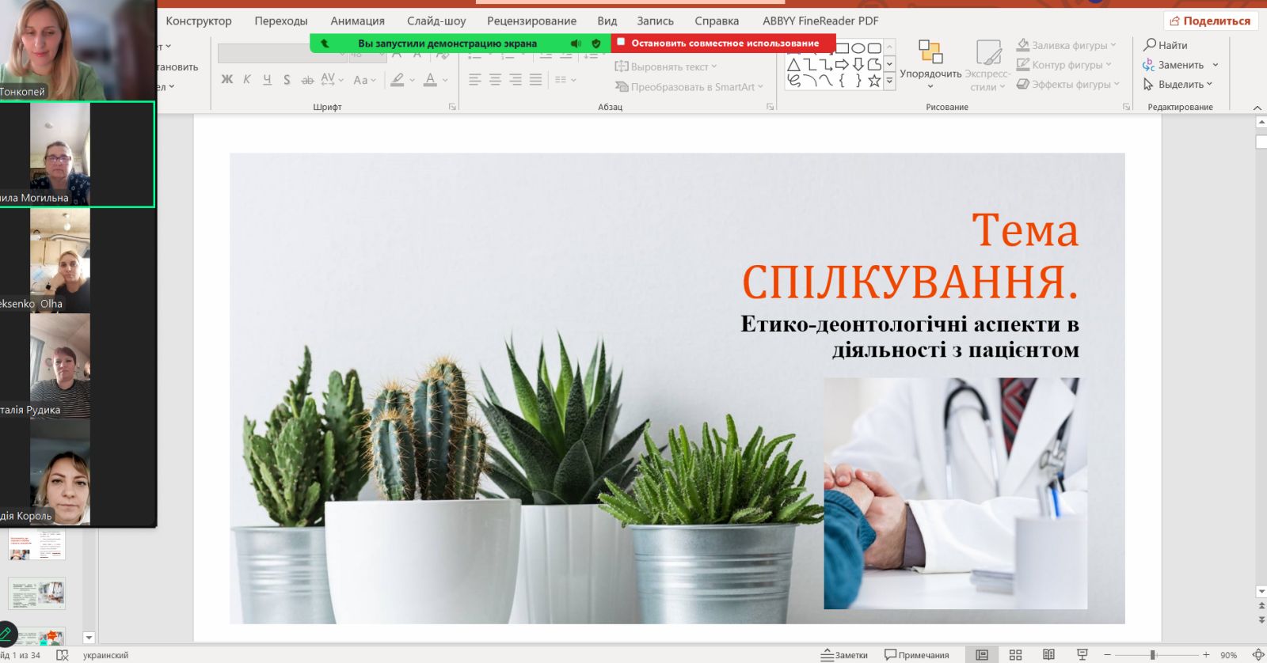This screenshot has width=1267, height=663.
Task: Click the Arrange (Упорядочить) icon
Action: (x=930, y=52)
